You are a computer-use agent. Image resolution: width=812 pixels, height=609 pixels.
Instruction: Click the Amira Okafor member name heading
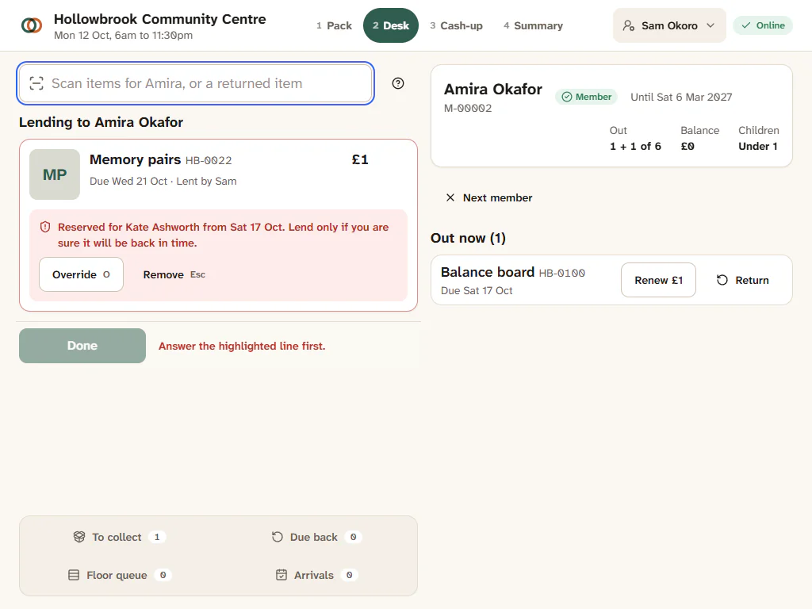click(493, 89)
